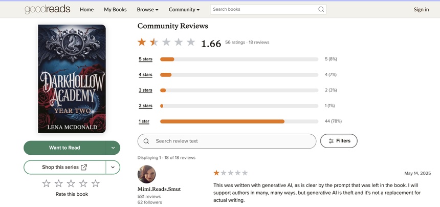Click the Darkhollow Academy book cover
Viewport: 440px width, 207px height.
(72, 79)
